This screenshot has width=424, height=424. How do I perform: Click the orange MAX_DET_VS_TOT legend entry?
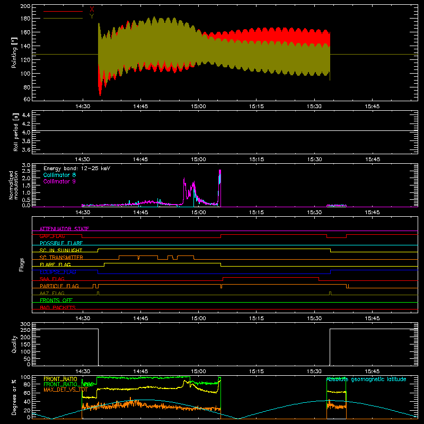point(66,390)
